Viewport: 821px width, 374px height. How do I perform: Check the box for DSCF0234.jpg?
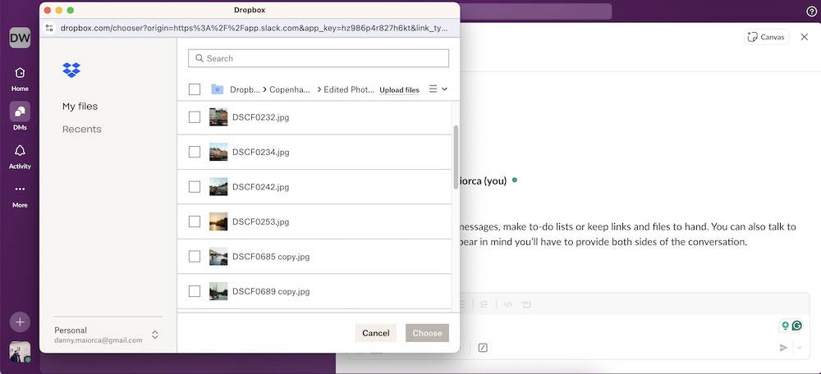pos(195,152)
